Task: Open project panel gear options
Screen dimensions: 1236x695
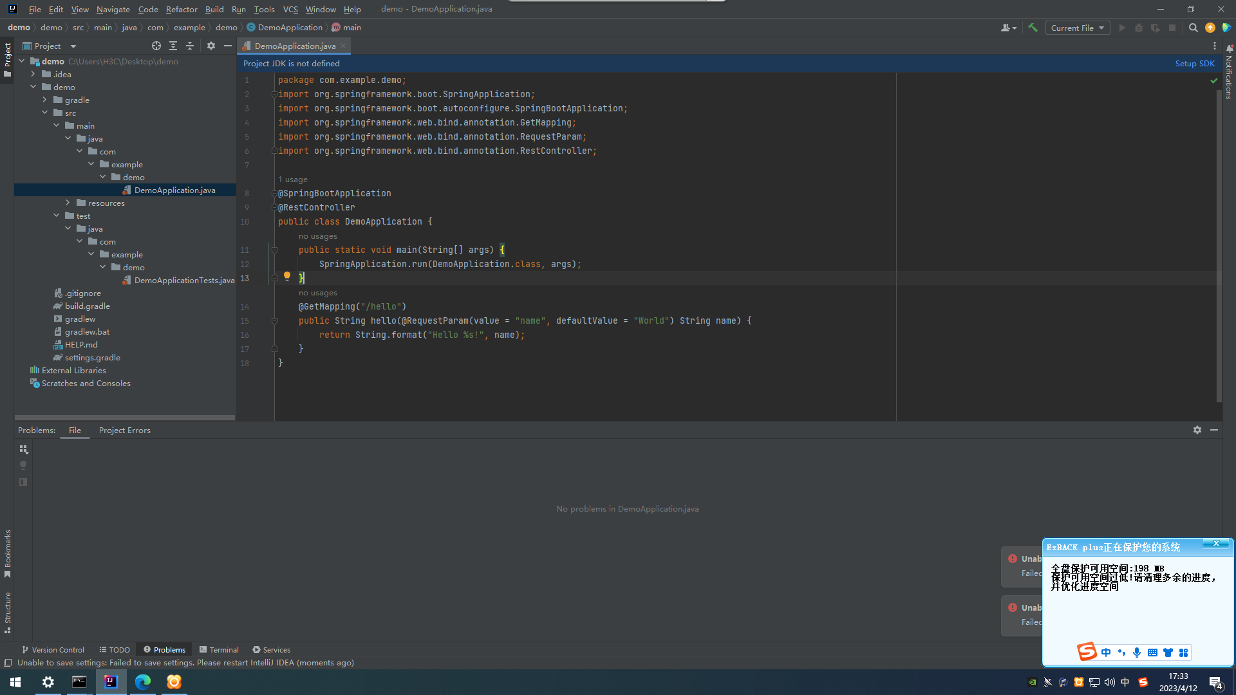Action: click(x=211, y=46)
